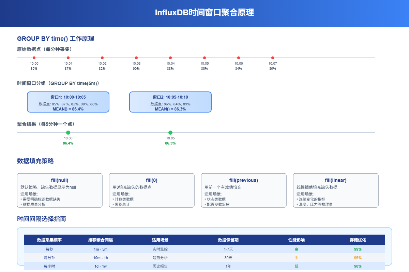Select the 窗口2: 10:05-10:10 box
Image resolution: width=409 pixels, height=272 pixels.
(x=170, y=102)
